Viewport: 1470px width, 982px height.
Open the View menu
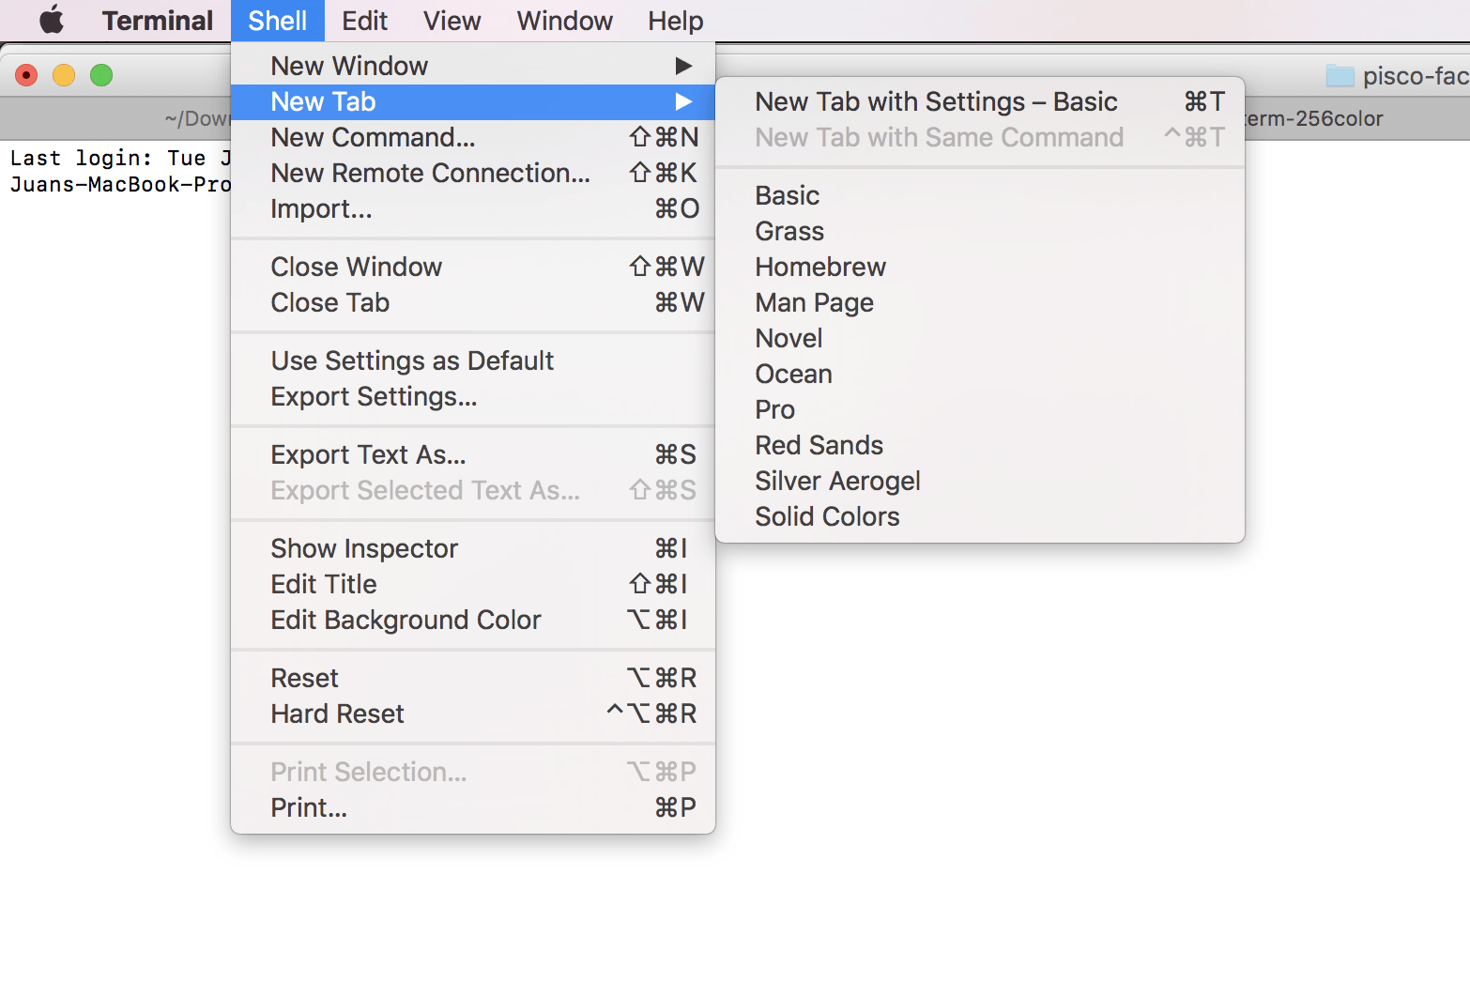452,21
